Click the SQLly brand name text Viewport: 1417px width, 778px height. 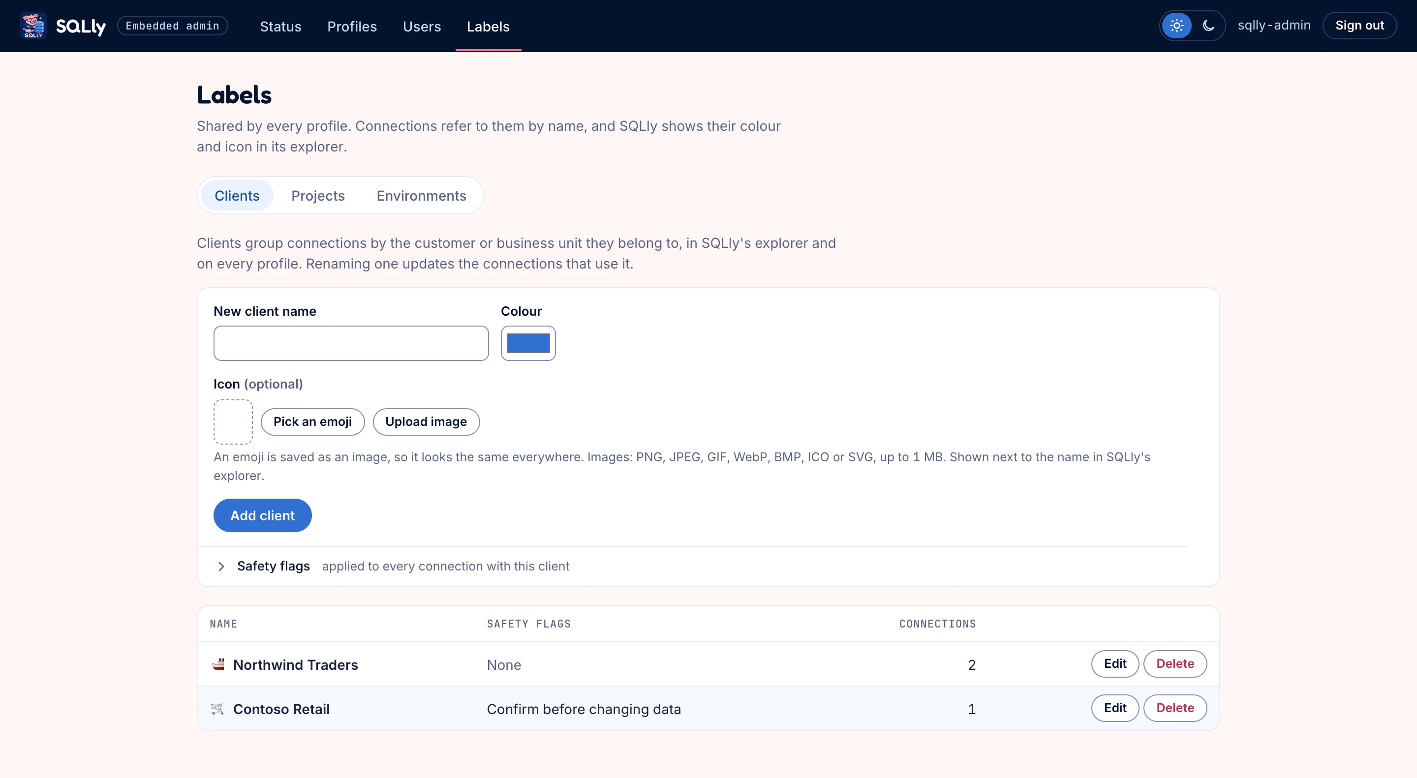(80, 27)
